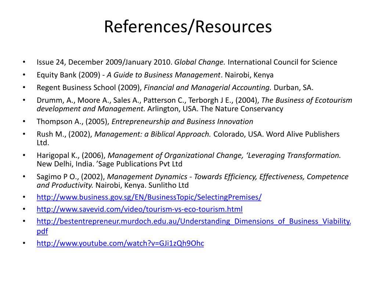Select the Rush M., (2002) reference
This screenshot has height=282, width=376.
(x=188, y=138)
